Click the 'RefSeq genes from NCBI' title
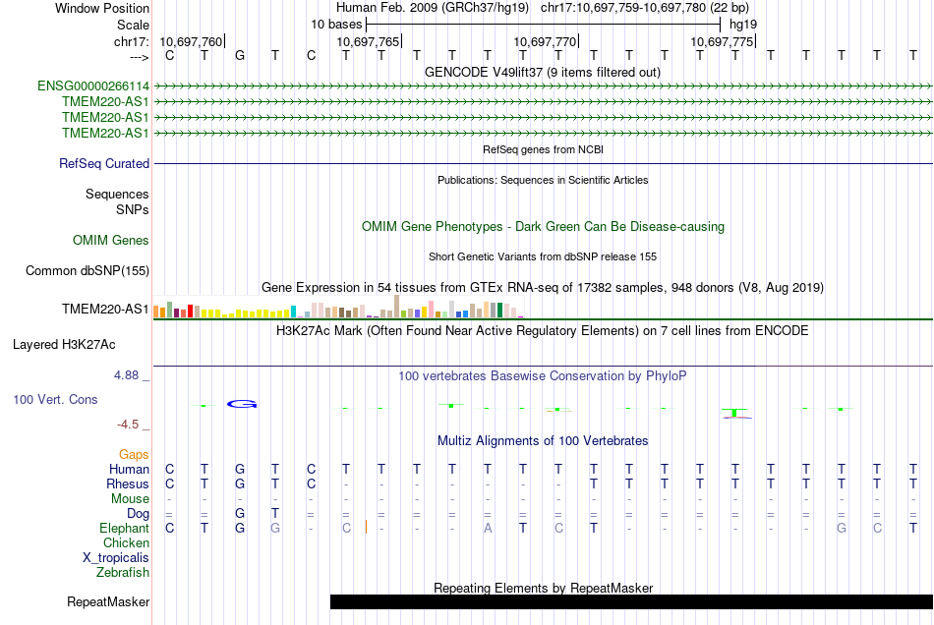Image resolution: width=934 pixels, height=625 pixels. tap(544, 149)
